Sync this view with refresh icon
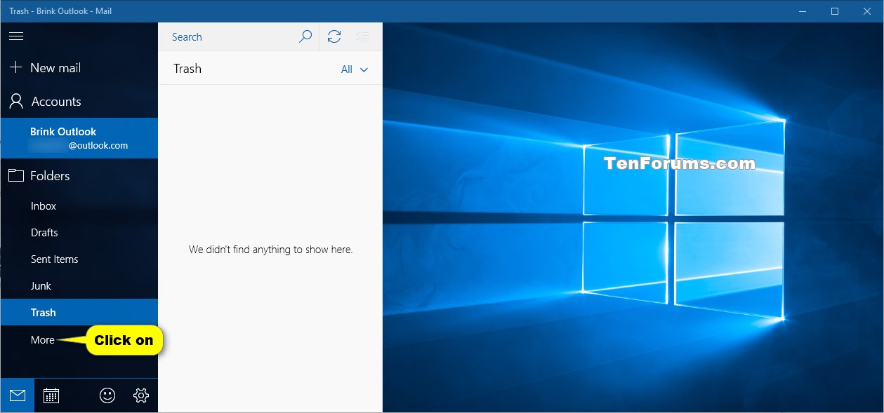Image resolution: width=884 pixels, height=413 pixels. click(334, 36)
